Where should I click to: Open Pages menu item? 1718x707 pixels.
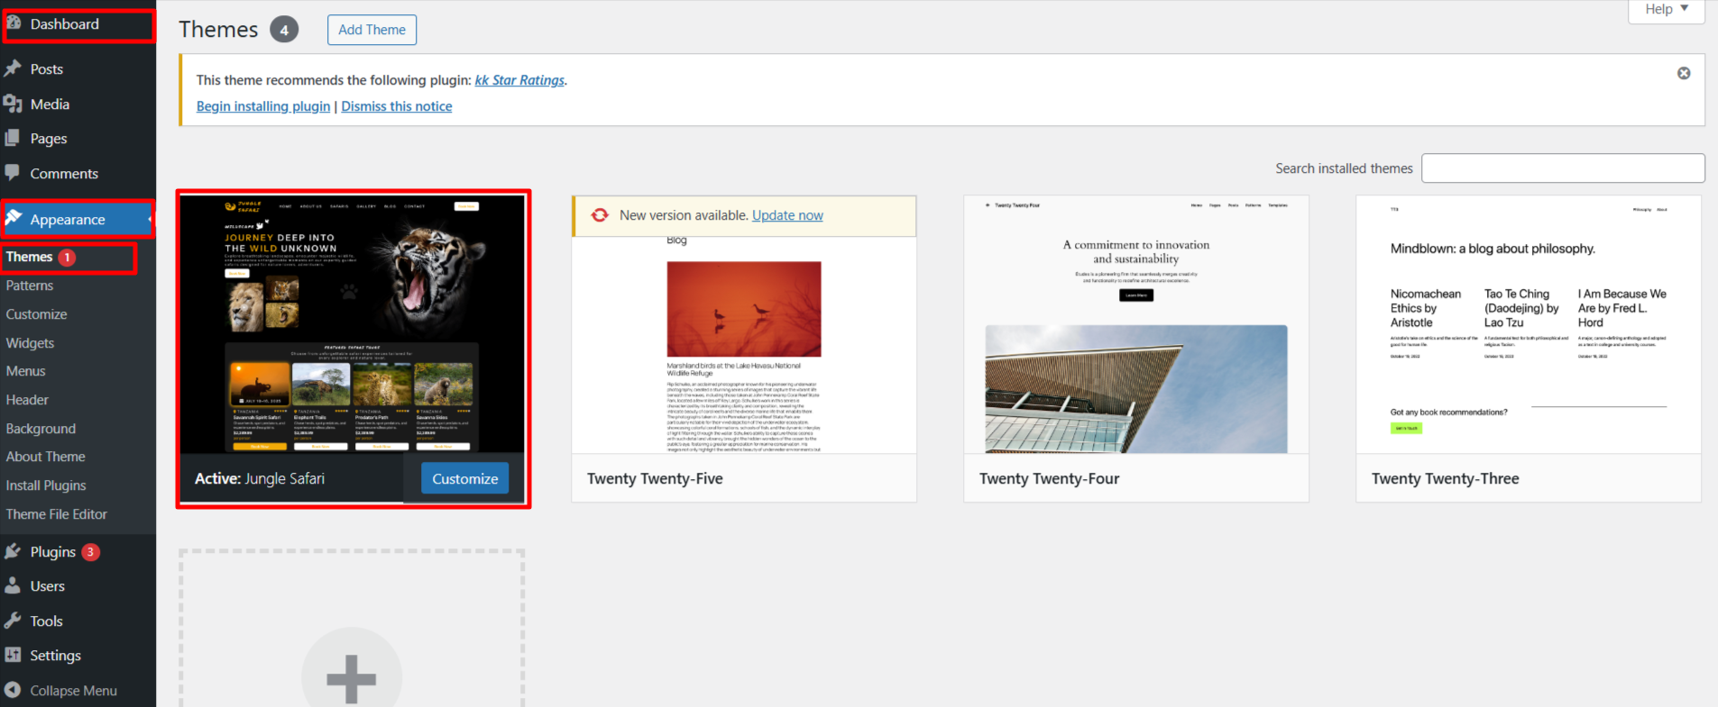coord(49,139)
